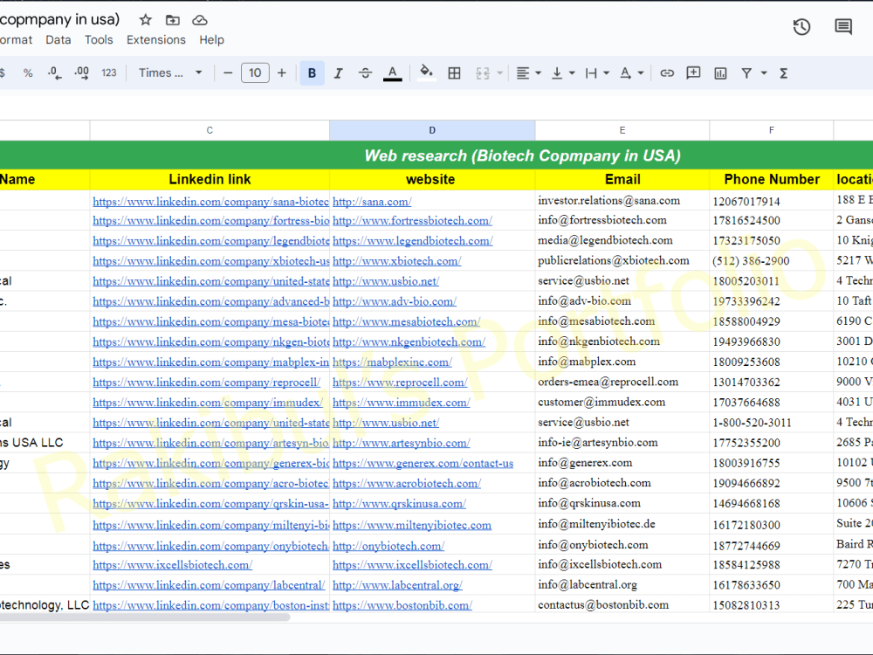Click the horizontal scrollbar thumb

coord(145,617)
